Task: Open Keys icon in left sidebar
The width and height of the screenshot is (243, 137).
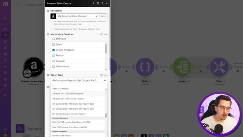Action: click(5, 60)
